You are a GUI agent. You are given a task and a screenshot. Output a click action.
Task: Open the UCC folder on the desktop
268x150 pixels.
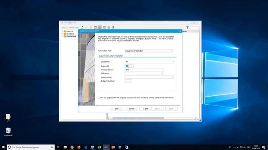point(8,118)
